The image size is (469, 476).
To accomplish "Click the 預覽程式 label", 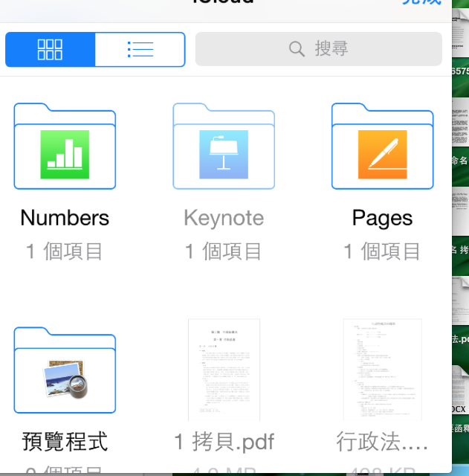I will pyautogui.click(x=65, y=441).
